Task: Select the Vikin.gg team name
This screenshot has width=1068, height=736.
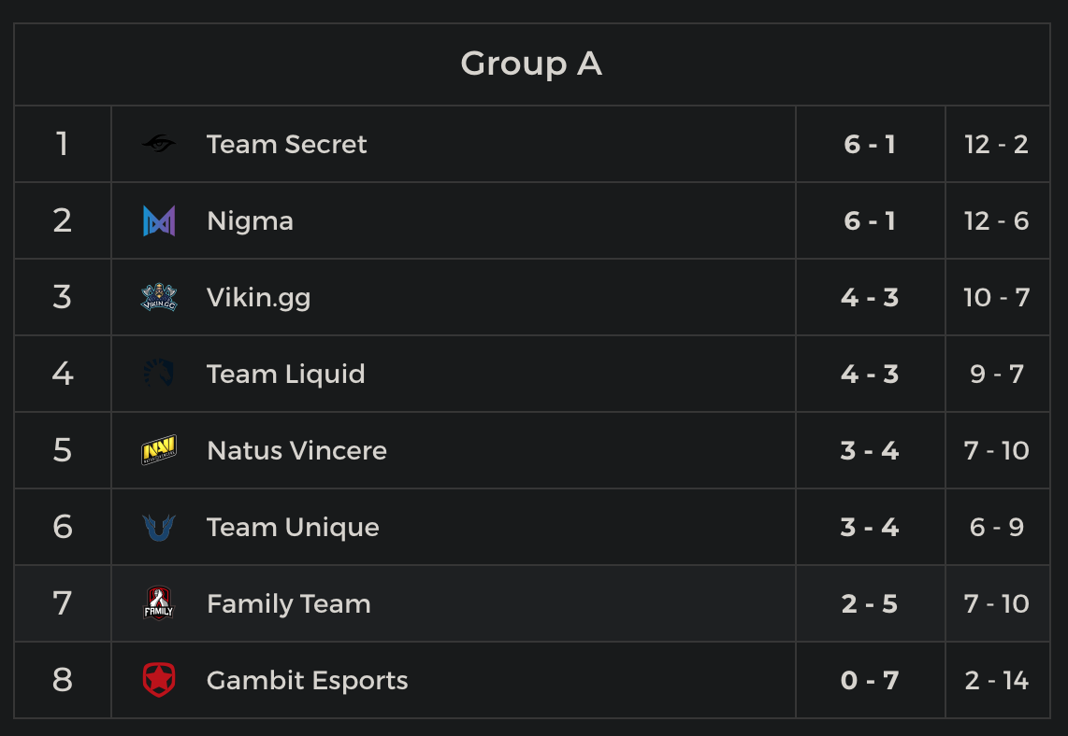Action: [x=258, y=297]
